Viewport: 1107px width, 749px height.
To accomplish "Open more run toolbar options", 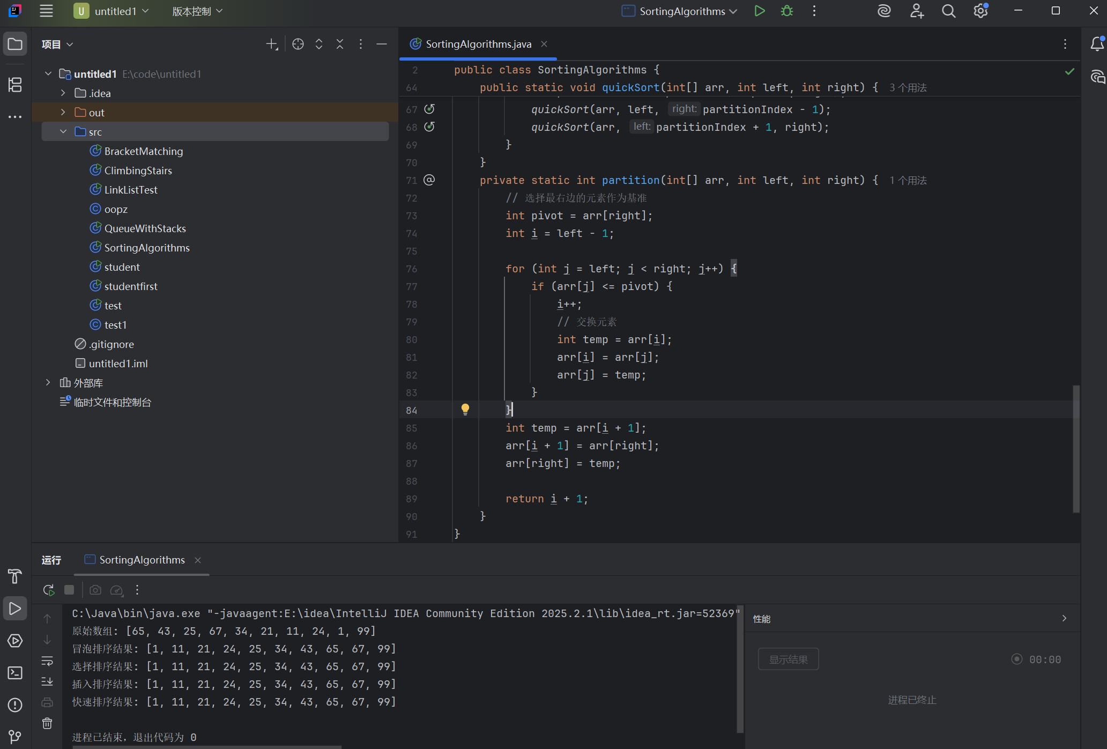I will (x=137, y=590).
